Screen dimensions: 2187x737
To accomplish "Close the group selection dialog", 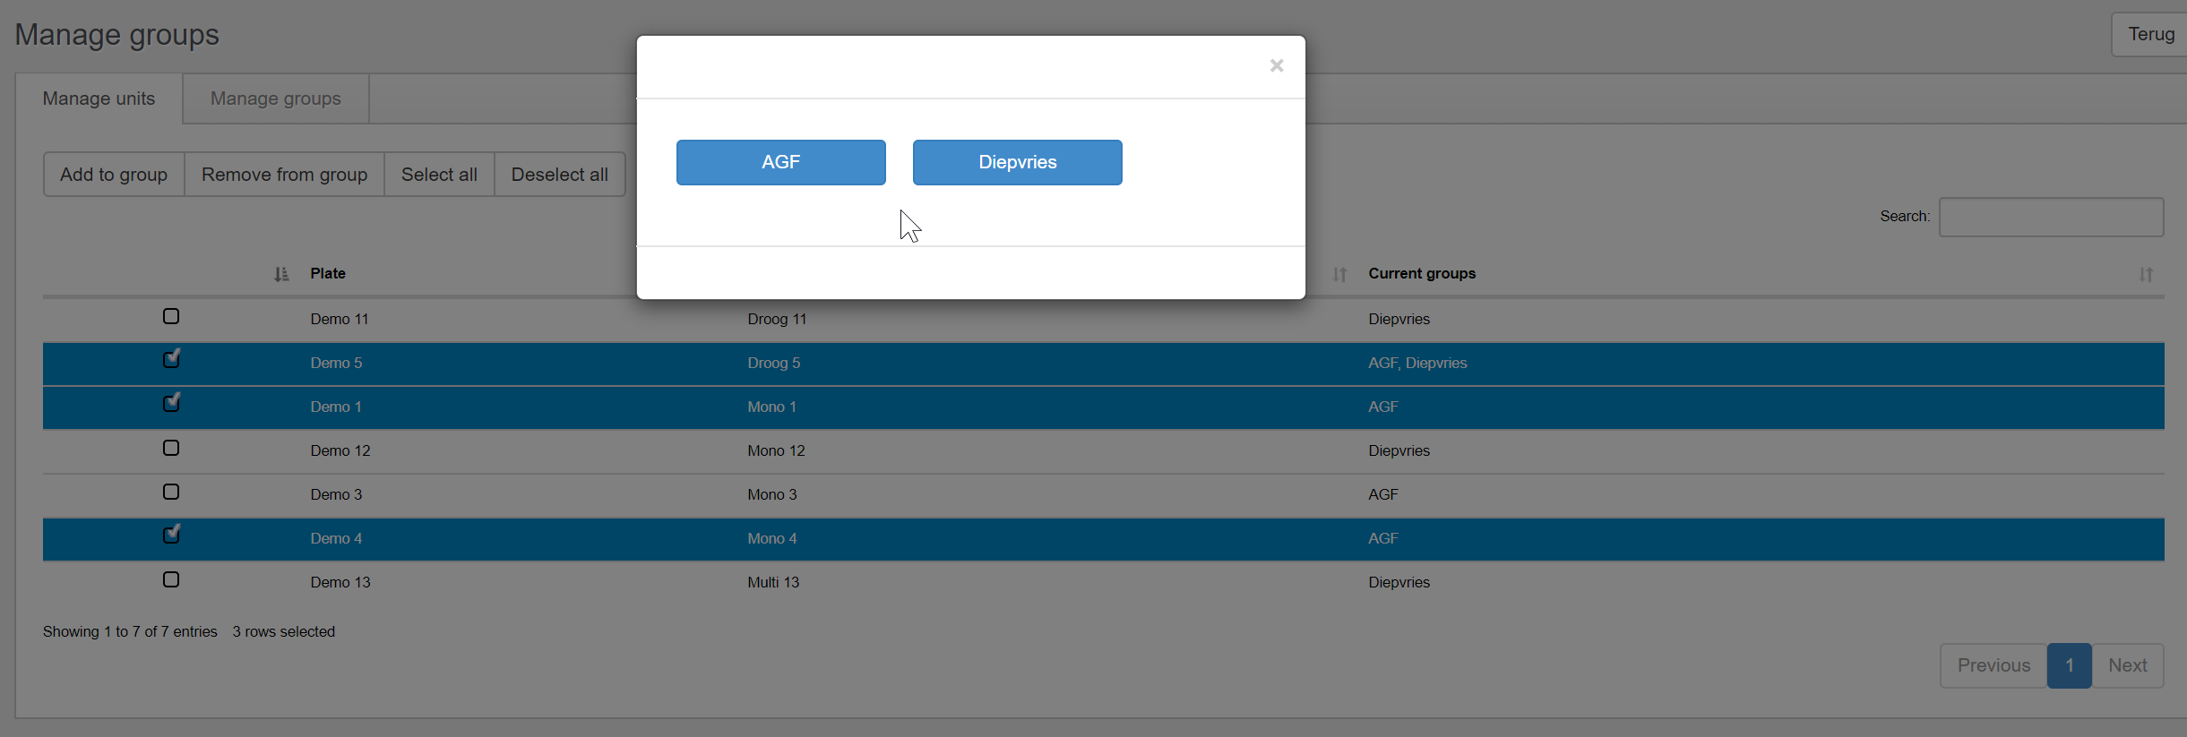I will tap(1276, 65).
